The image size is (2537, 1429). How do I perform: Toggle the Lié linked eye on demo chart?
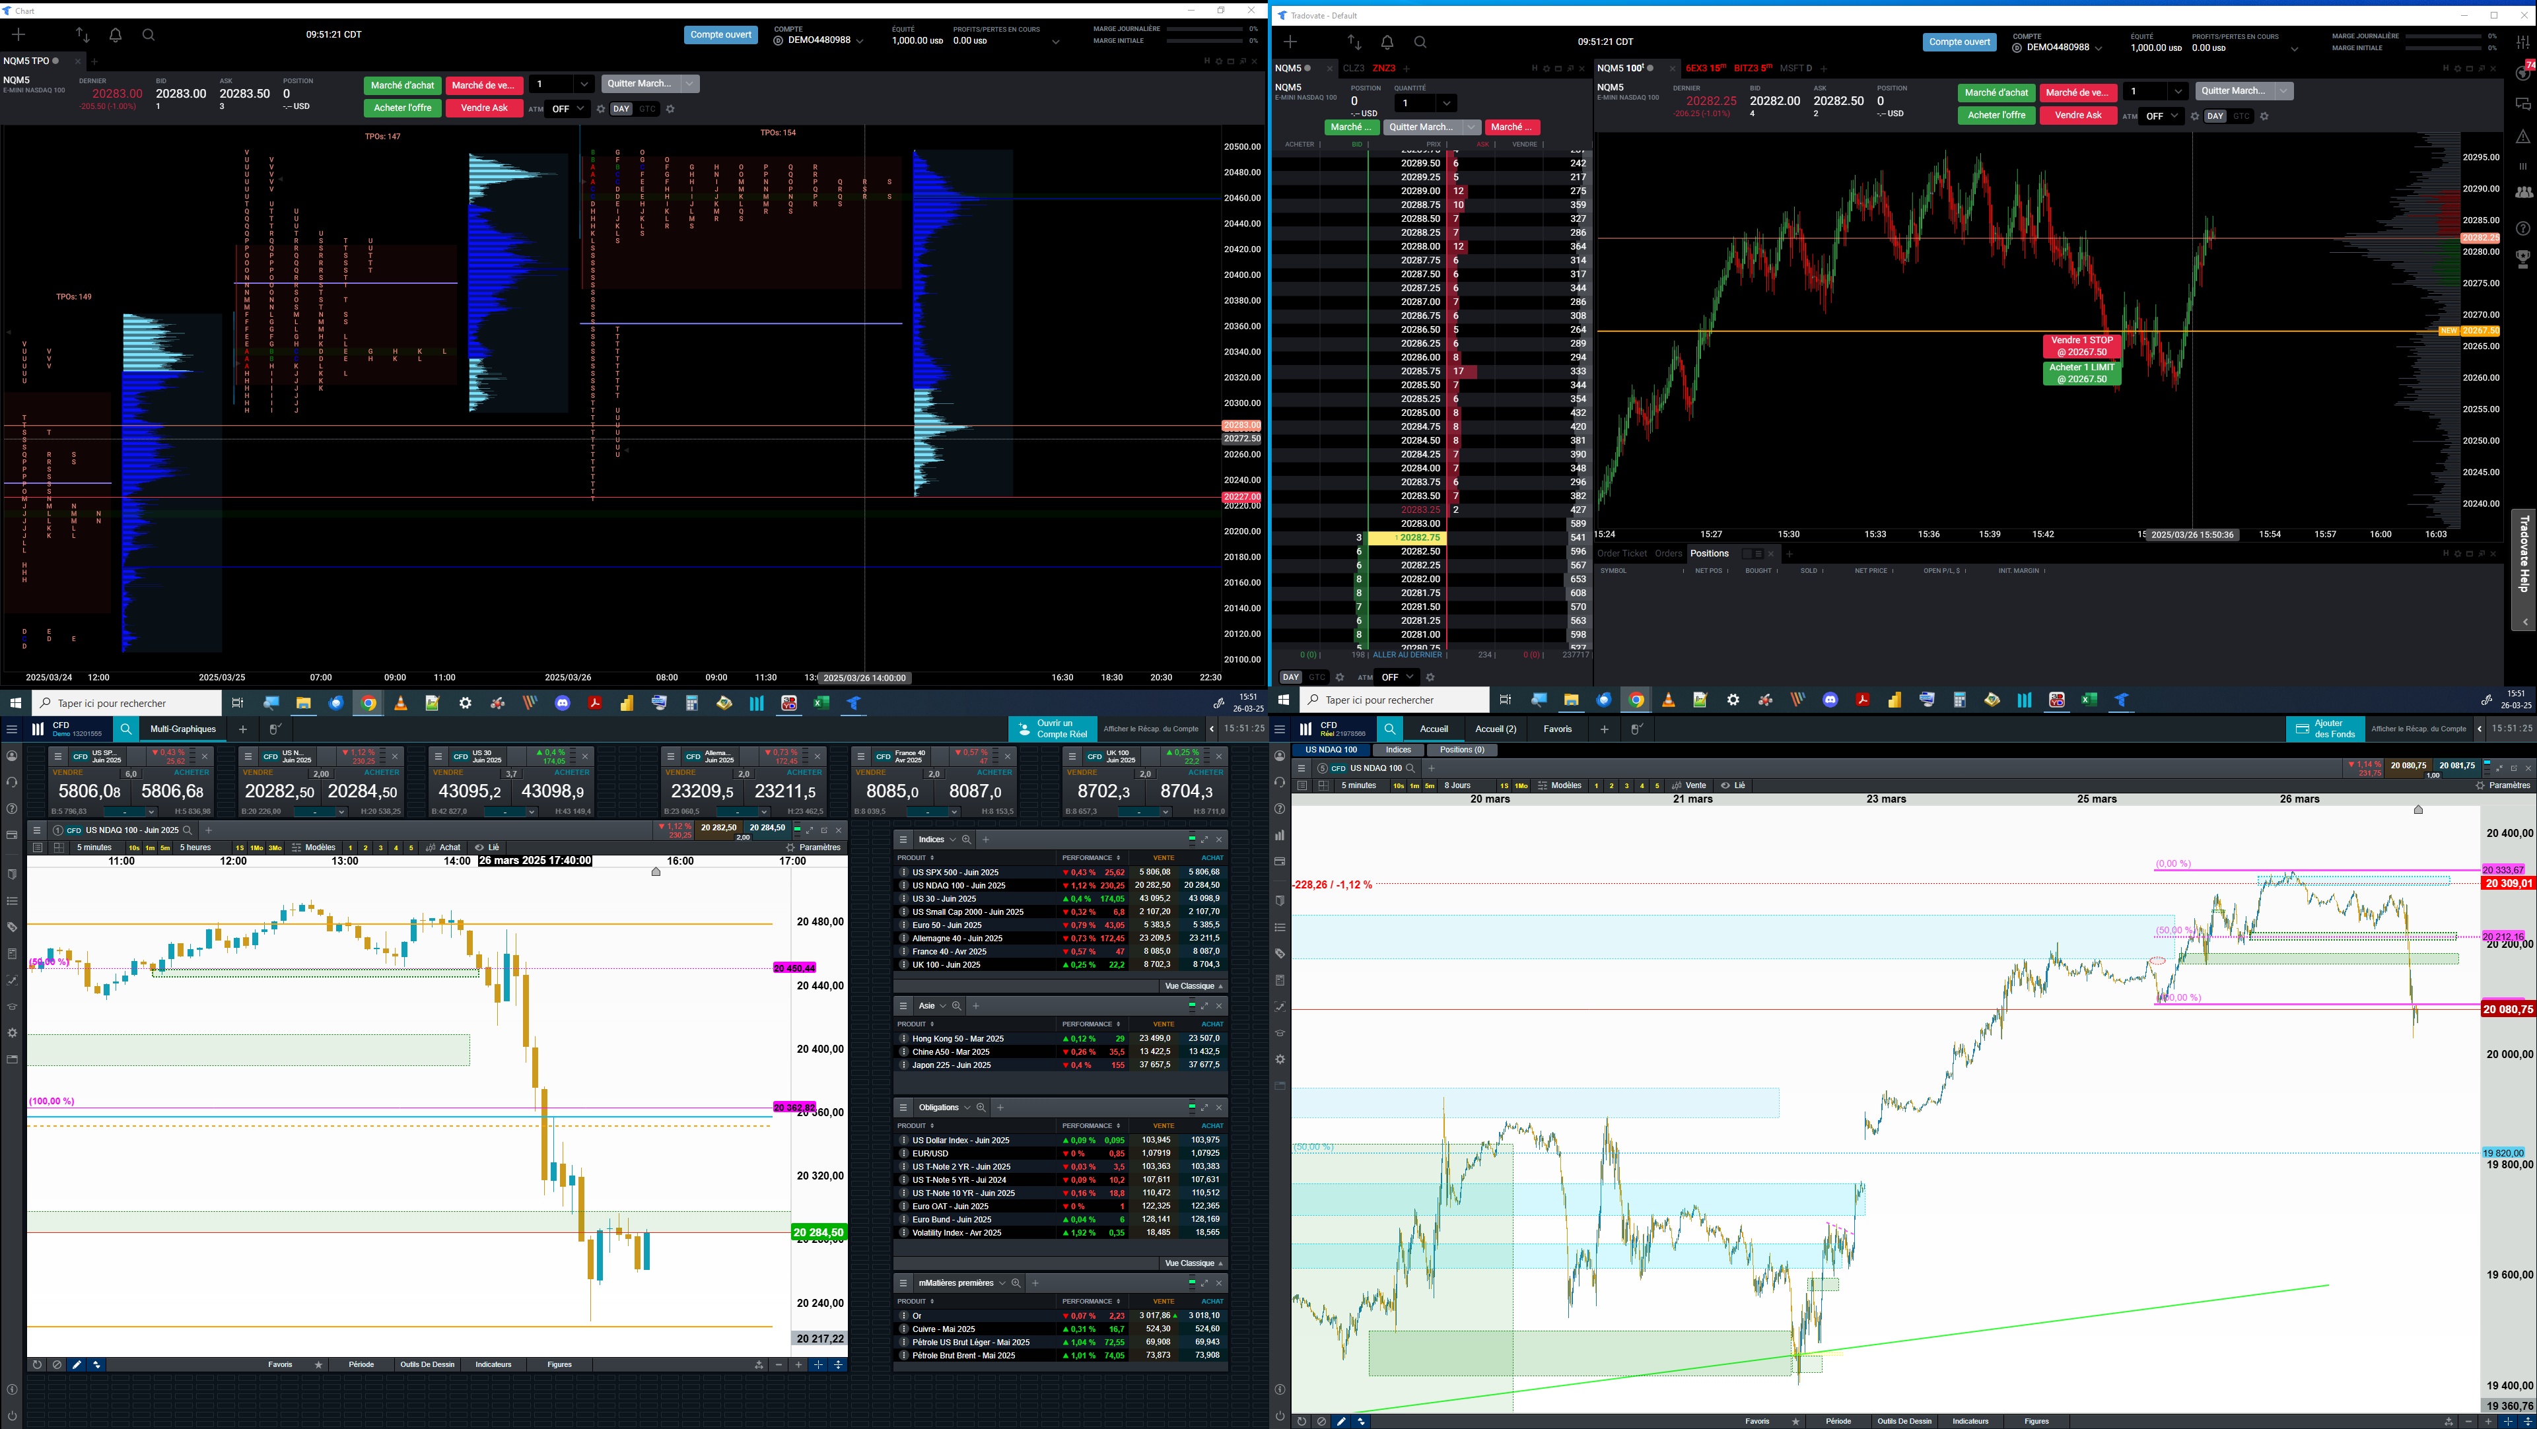coord(479,847)
